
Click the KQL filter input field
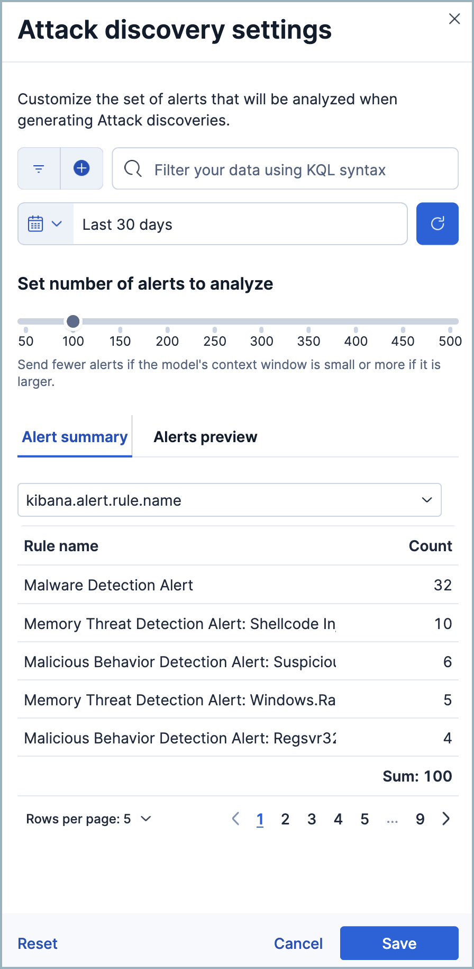(286, 168)
